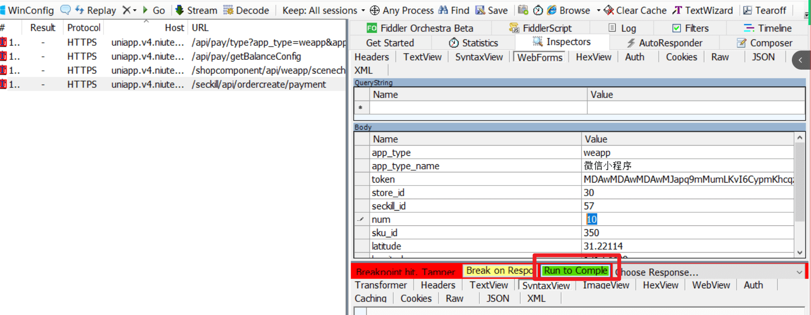Open the Keep: All sessions dropdown
Viewport: 811px width, 315px height.
tap(323, 10)
